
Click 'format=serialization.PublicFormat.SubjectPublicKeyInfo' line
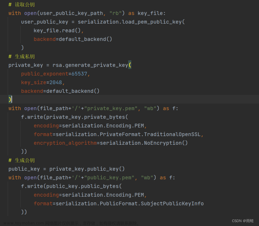[119, 203]
